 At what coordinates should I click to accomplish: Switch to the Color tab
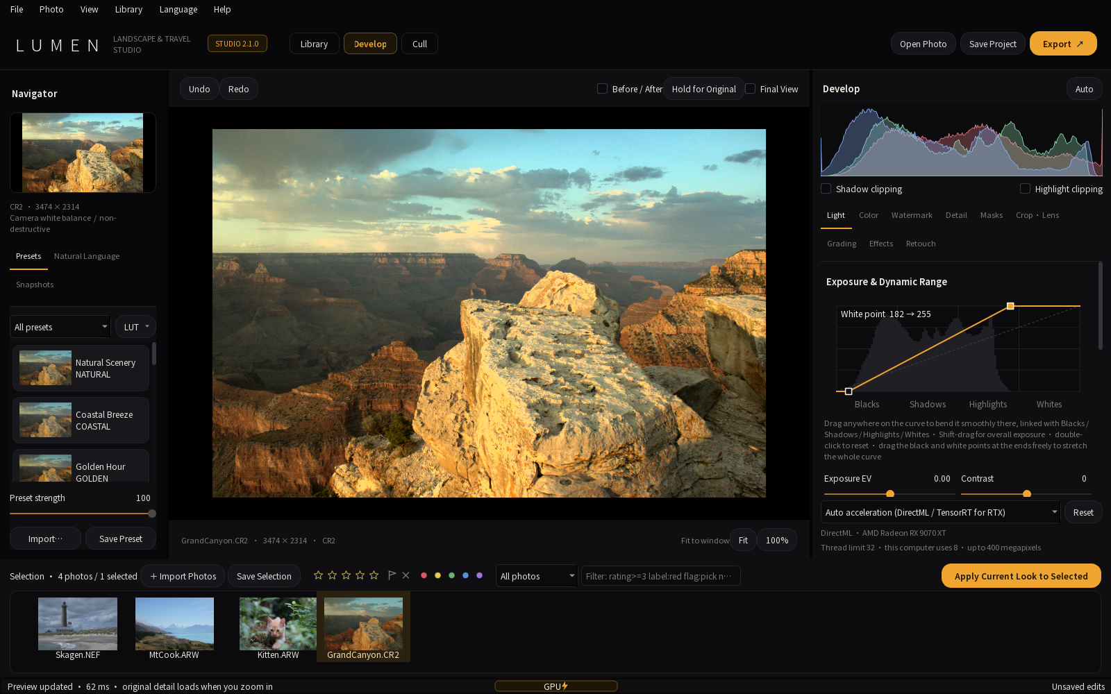tap(869, 215)
